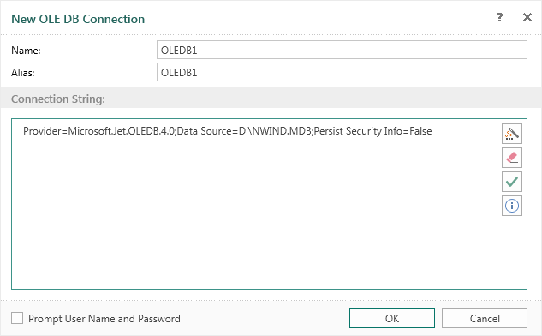Click the Data Source=D:\NWIND.MDB text
542x336 pixels.
click(244, 131)
